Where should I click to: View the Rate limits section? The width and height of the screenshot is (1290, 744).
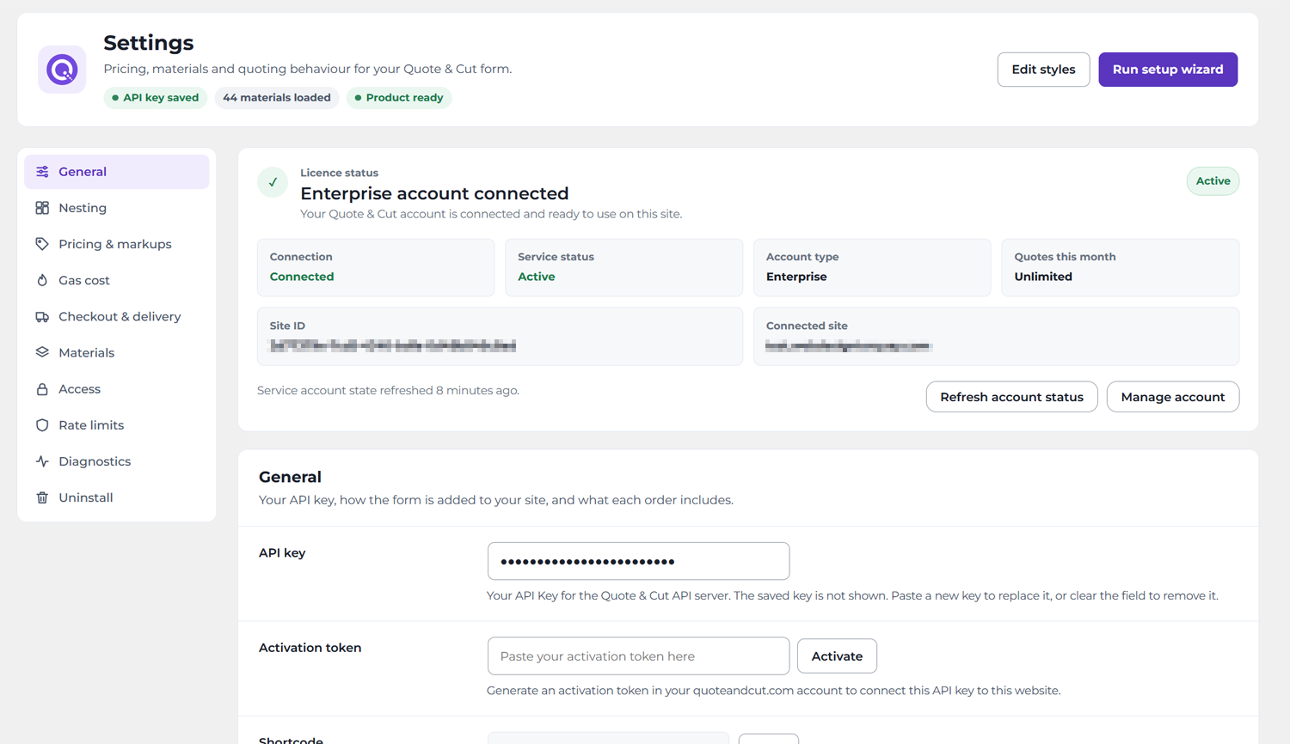(x=117, y=425)
